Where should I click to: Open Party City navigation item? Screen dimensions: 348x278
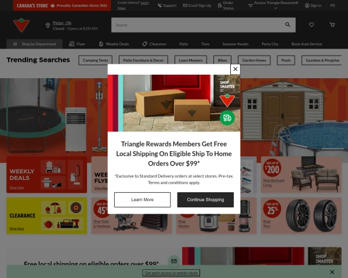point(270,44)
